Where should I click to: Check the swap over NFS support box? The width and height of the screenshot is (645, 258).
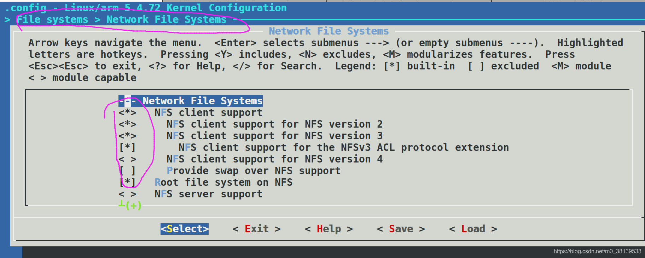[x=127, y=171]
